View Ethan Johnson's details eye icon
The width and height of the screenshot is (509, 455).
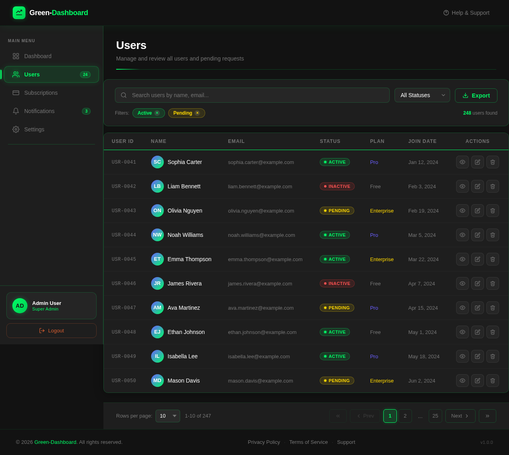tap(462, 332)
